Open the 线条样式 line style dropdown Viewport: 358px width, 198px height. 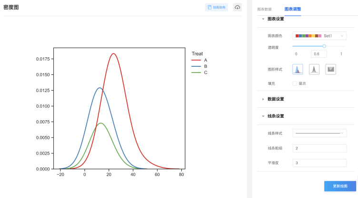(319, 133)
